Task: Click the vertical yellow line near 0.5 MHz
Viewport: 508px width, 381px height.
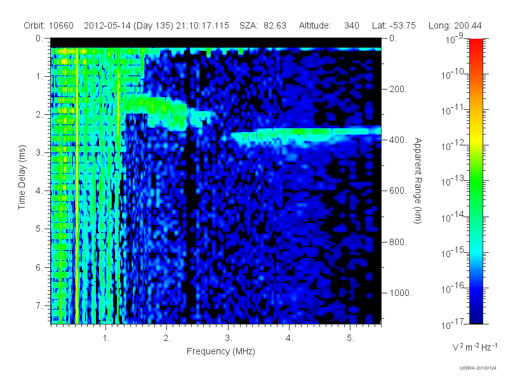Action: (77, 185)
